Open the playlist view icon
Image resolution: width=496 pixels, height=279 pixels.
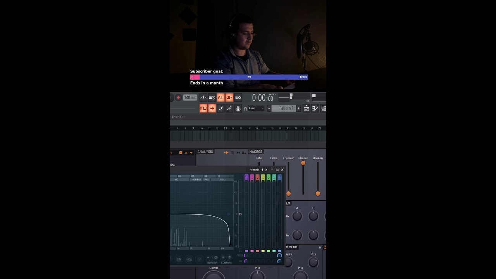pos(306,108)
